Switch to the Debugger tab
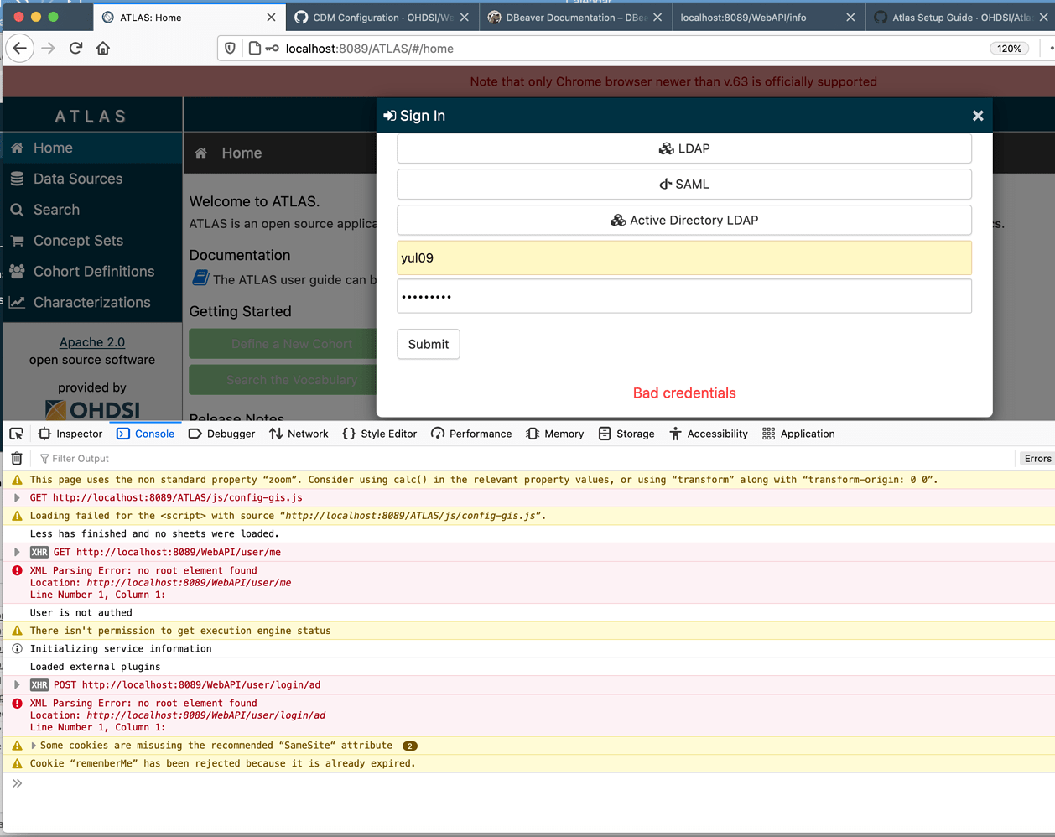 click(x=222, y=434)
